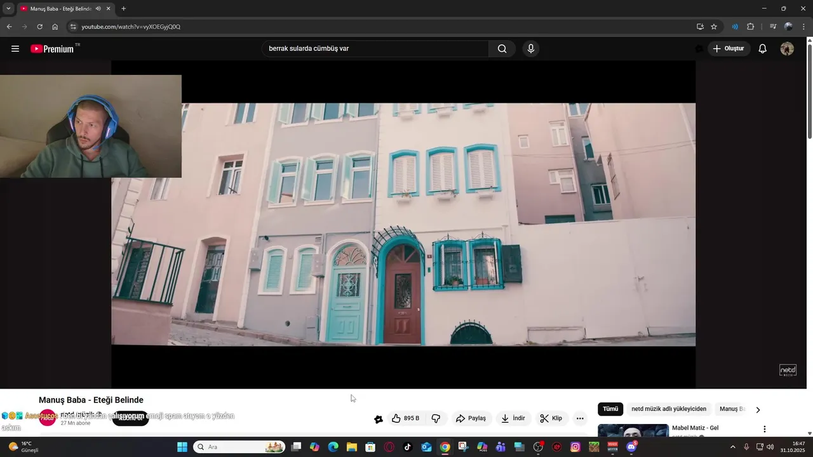The image size is (813, 457).
Task: Start voice search with microphone icon
Action: (x=531, y=49)
